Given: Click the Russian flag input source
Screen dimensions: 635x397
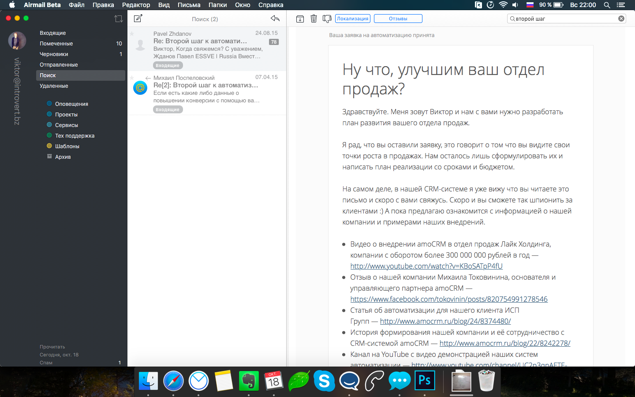Looking at the screenshot, I should click(530, 5).
